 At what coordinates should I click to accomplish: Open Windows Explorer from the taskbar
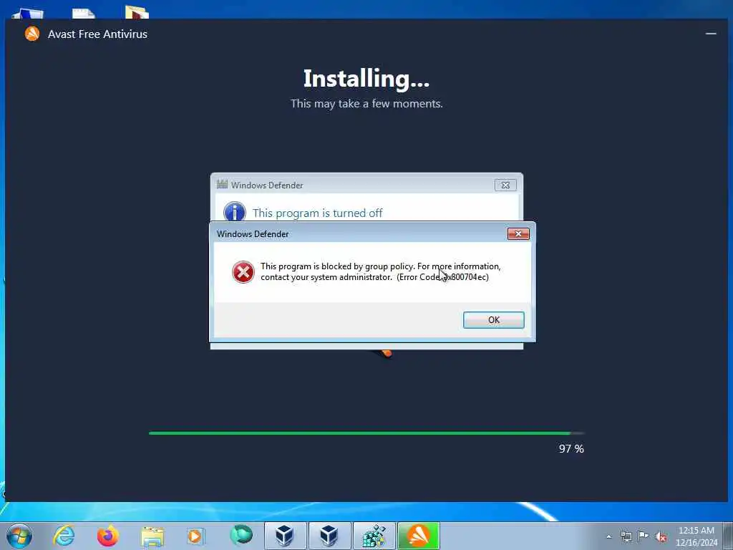click(152, 536)
